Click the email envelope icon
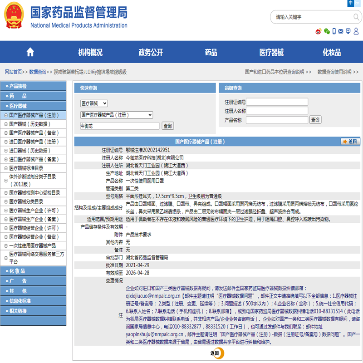 (341, 31)
